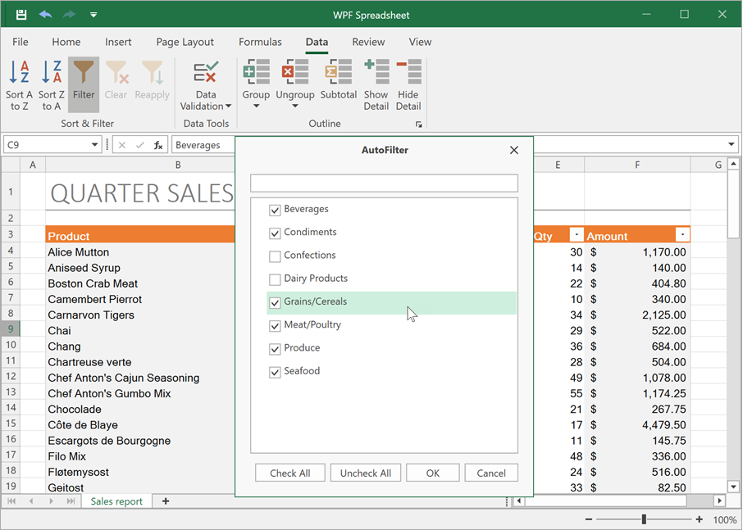Click the Insert Function (fx) icon
Screen dimensions: 743x530
click(155, 144)
